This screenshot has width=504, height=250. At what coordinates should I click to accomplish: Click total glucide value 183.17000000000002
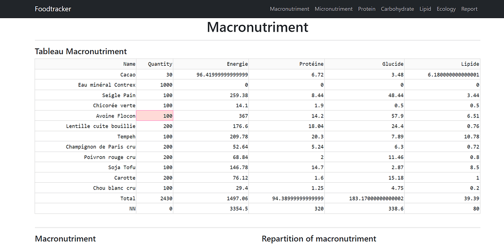click(x=365, y=198)
